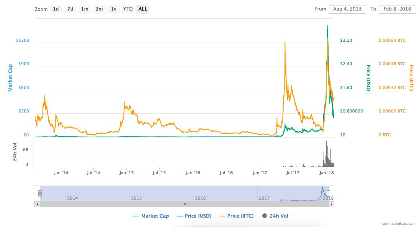Image resolution: width=418 pixels, height=227 pixels.
Task: Open the coinmarketcap.com credit link
Action: pyautogui.click(x=398, y=223)
